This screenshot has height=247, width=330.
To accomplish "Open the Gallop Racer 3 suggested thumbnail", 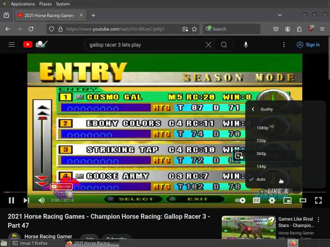I will pyautogui.click(x=248, y=227).
